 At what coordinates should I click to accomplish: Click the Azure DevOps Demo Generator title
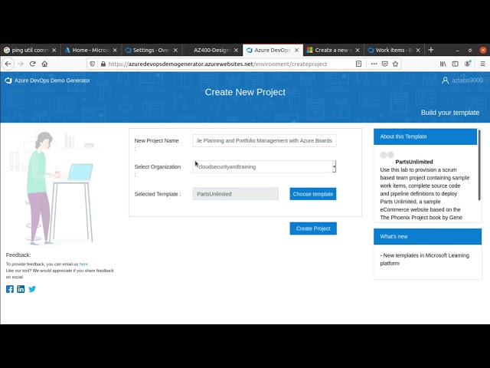pos(52,80)
